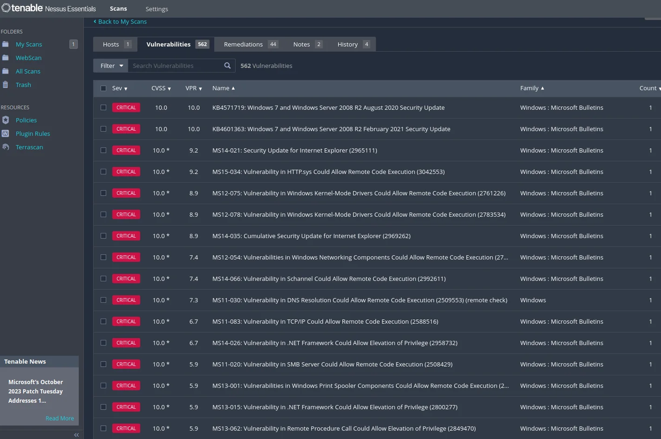Viewport: 661px width, 439px height.
Task: Sort by the CVSS column
Action: pyautogui.click(x=161, y=88)
